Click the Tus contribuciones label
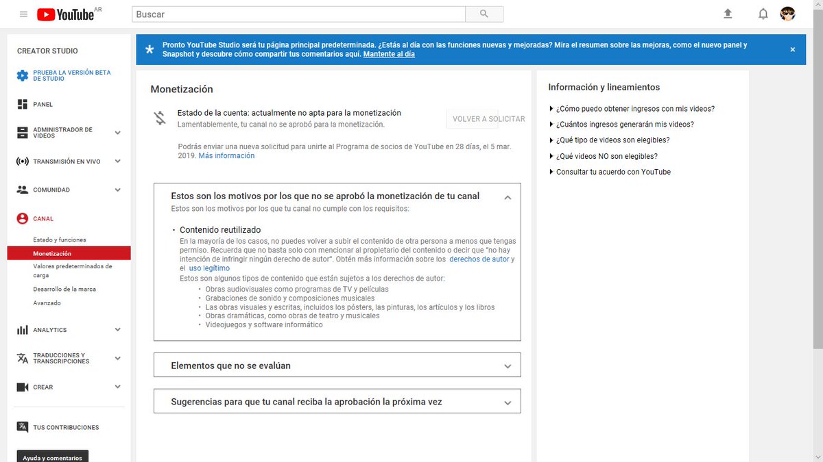 [x=66, y=427]
